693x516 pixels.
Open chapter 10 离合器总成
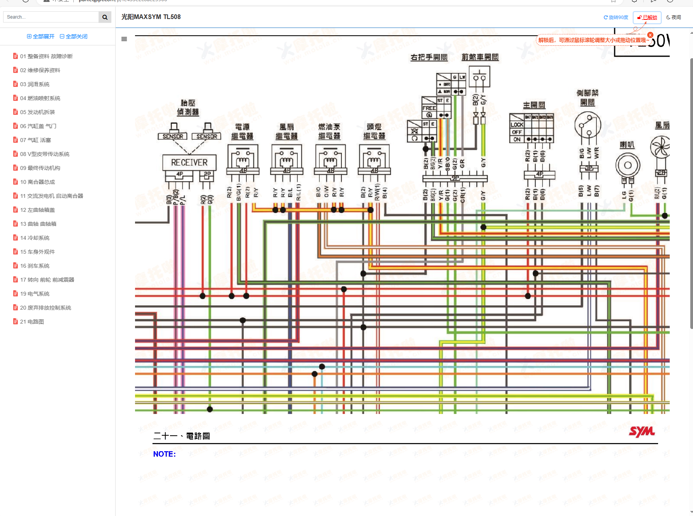point(37,182)
